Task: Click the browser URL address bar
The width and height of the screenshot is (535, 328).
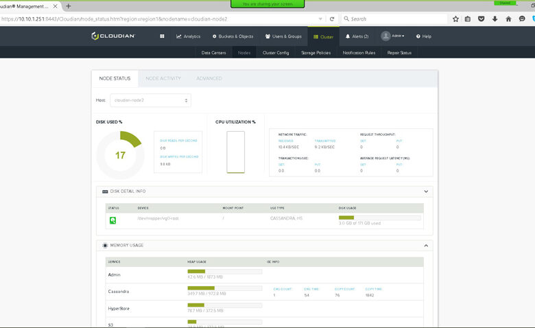Action: (158, 19)
